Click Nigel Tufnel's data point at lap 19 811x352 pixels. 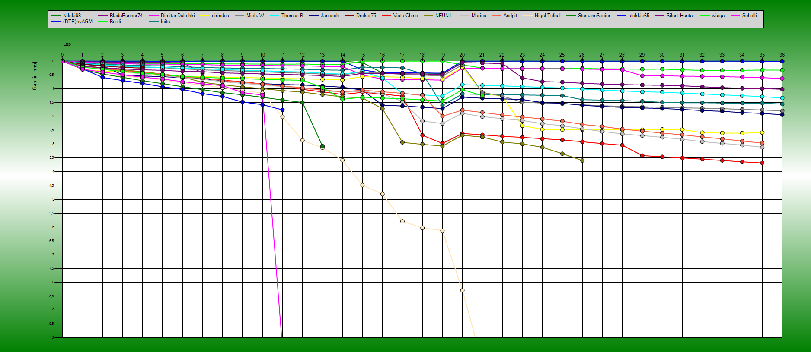pos(442,231)
